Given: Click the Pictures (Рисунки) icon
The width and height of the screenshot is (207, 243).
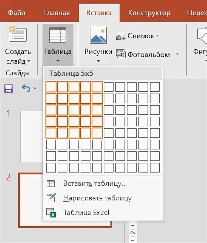Looking at the screenshot, I should [x=98, y=35].
